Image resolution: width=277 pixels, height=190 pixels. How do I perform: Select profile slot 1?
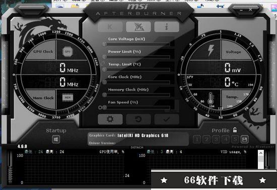(197, 140)
